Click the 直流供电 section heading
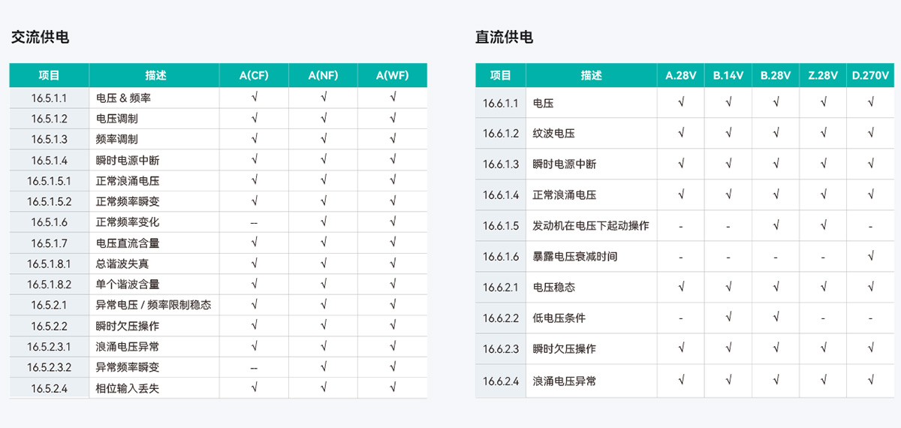901x428 pixels. 504,37
